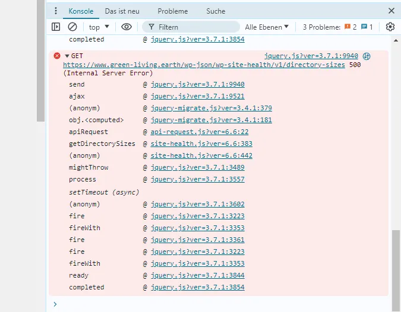The image size is (401, 312).
Task: Click the network replay icon next to jquery.js:9940
Action: tap(367, 56)
